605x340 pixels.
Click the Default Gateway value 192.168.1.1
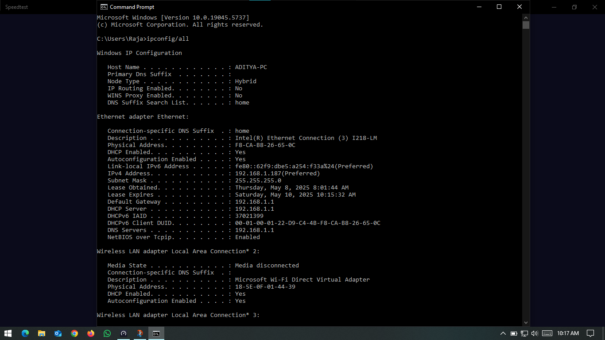[x=255, y=202]
